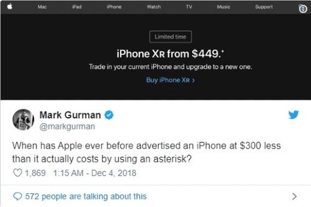Viewport: 311px width, 207px height.
Task: Expand the conversation with right chevron
Action: 295,197
